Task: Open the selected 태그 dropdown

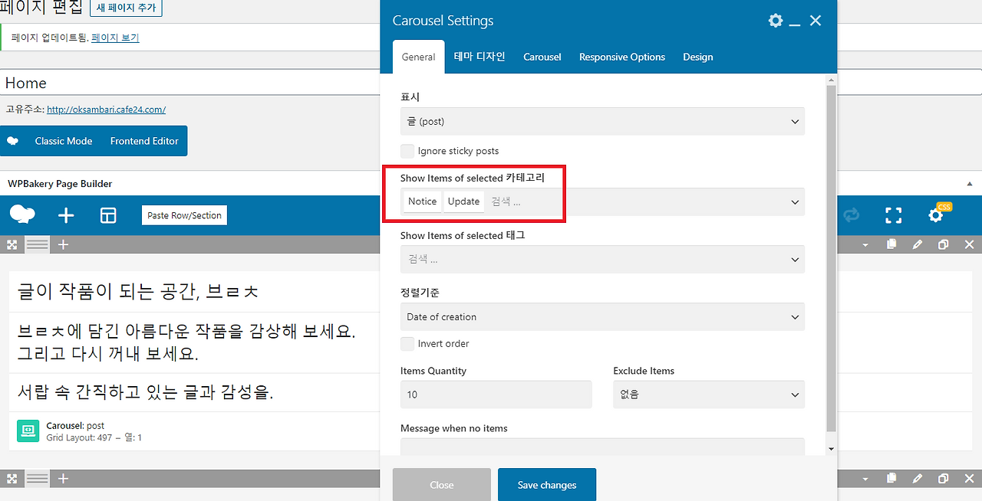Action: point(602,259)
